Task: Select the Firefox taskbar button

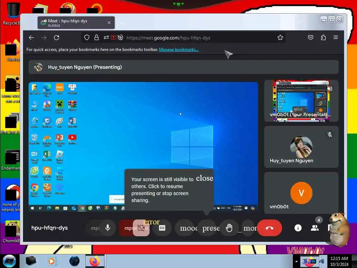Action: pos(95,261)
